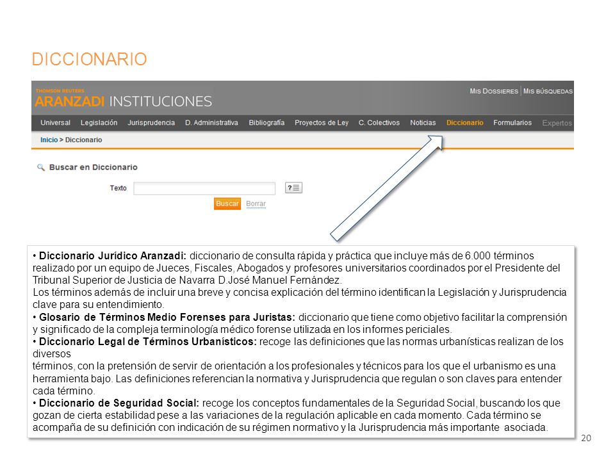Open the Formularios tab

(x=512, y=123)
